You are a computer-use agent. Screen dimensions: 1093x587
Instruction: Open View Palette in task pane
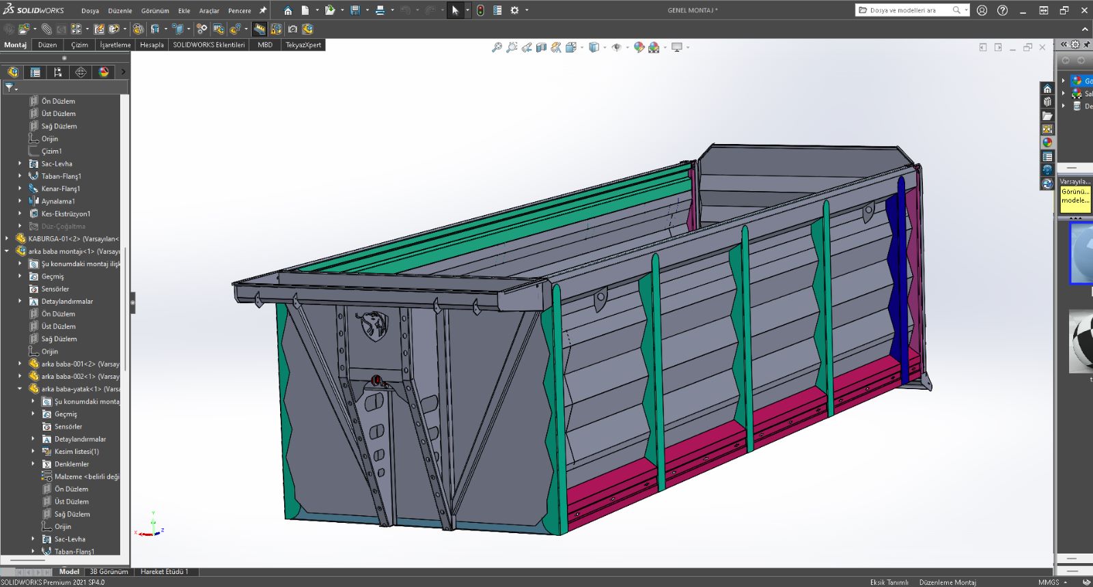(x=1047, y=129)
